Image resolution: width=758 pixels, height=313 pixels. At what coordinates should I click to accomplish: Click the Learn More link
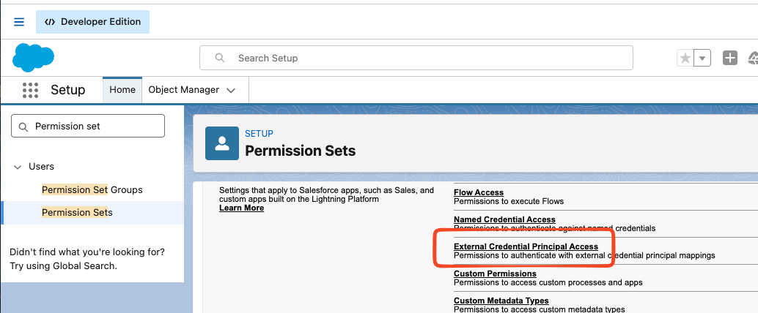tap(241, 208)
